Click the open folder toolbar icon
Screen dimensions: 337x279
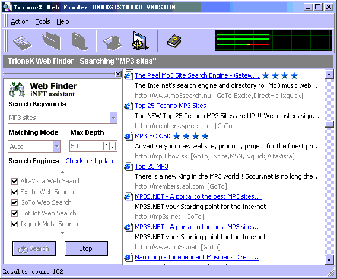point(51,41)
